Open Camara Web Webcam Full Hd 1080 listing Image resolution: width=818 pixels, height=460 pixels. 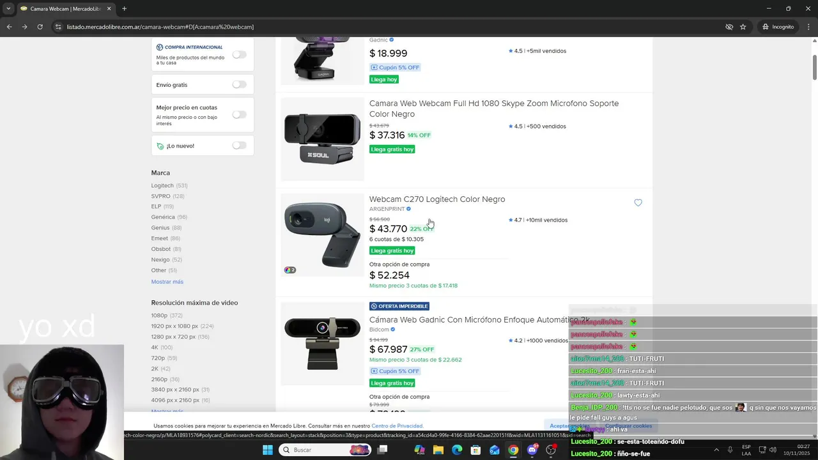(x=494, y=109)
